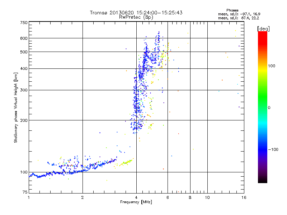Click the x-axis tick label '2'
Image resolution: width=287 pixels, height=215 pixels.
click(x=83, y=197)
